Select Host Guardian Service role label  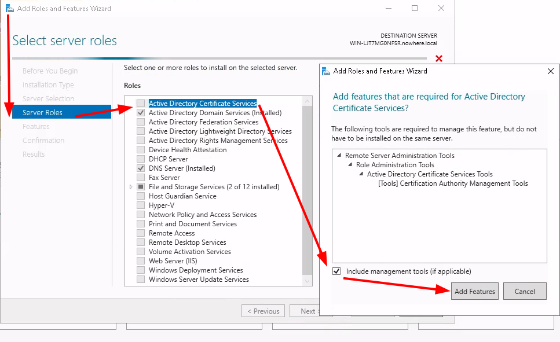coord(182,196)
